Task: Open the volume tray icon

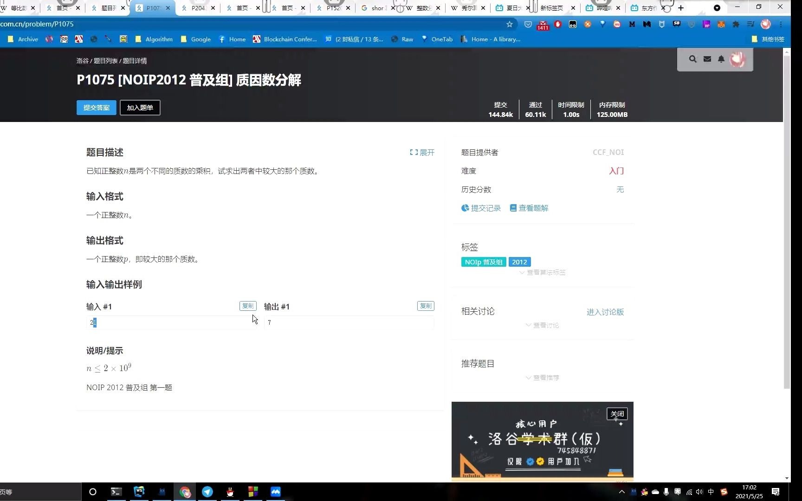Action: point(699,492)
